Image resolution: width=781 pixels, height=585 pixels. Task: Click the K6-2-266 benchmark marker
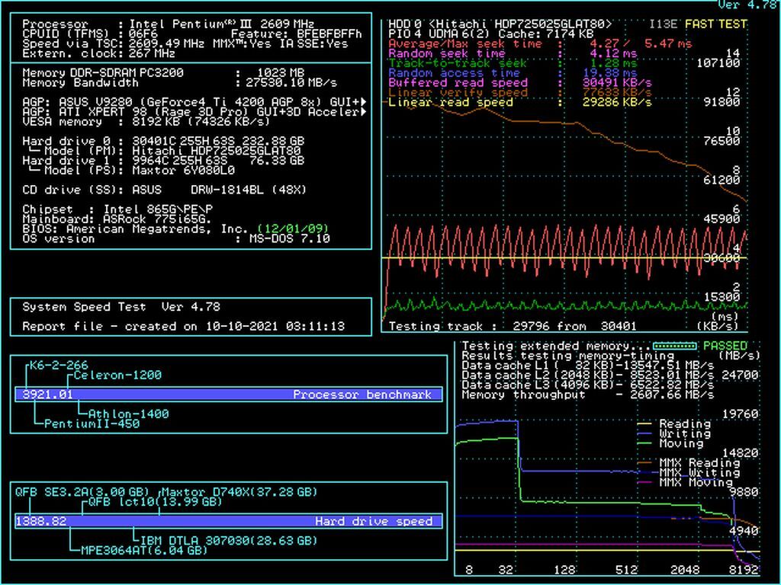click(x=59, y=366)
